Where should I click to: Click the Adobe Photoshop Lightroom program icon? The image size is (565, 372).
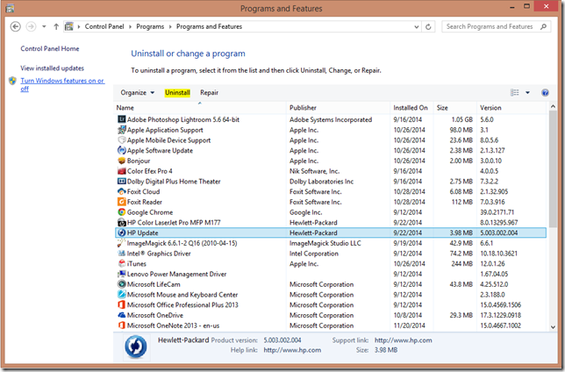[122, 119]
